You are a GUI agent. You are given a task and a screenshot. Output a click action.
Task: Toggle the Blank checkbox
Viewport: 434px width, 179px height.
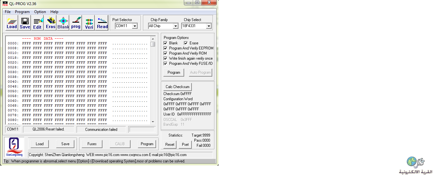click(165, 43)
